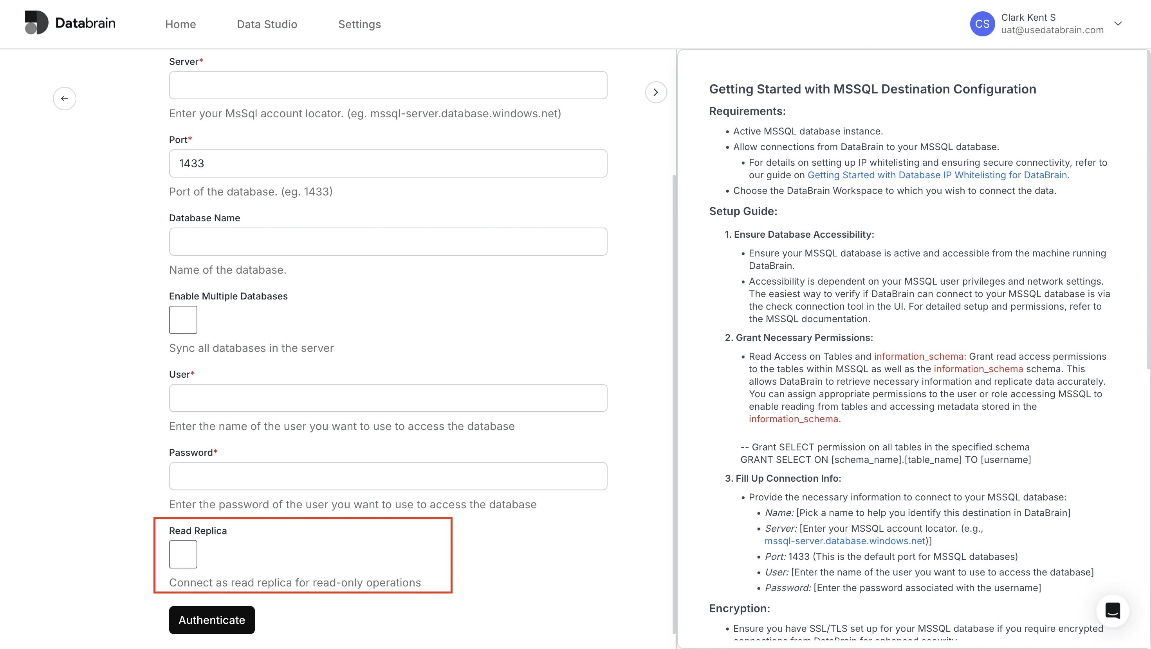Click the 'GRANT SELECT ON' SQL line

[886, 459]
